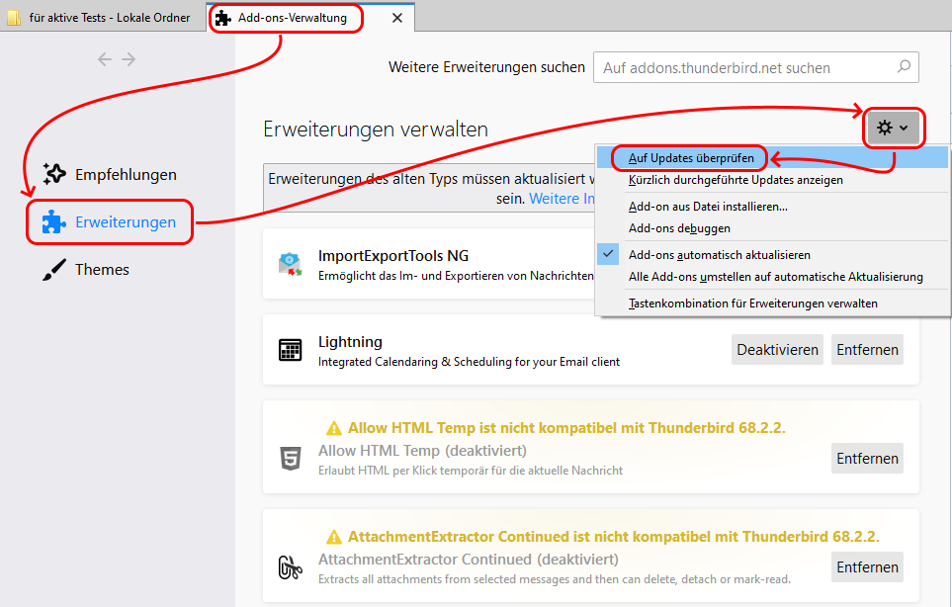Click the AttachmentExtractor Continued paperclip icon
The width and height of the screenshot is (952, 607).
(x=291, y=567)
